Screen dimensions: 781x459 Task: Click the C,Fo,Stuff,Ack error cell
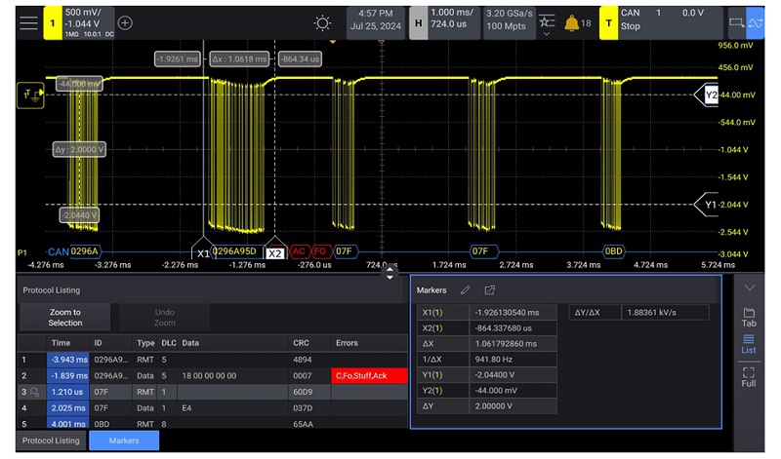coord(369,375)
